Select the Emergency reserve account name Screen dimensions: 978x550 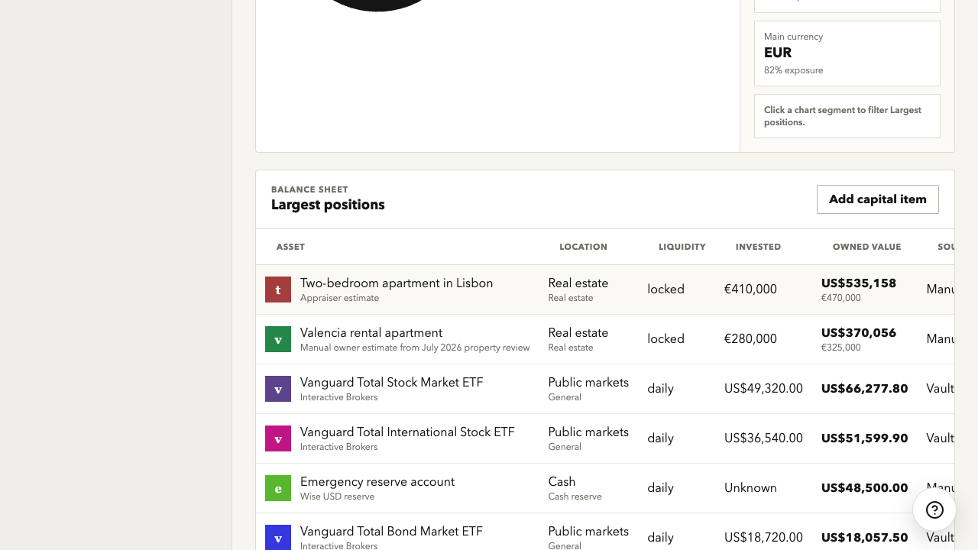[x=377, y=482]
